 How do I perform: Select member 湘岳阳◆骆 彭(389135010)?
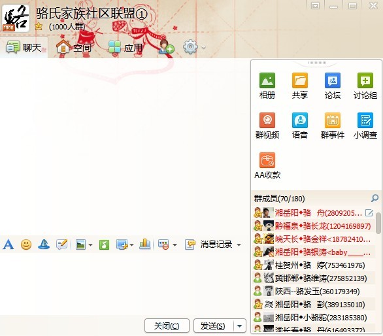click(314, 304)
